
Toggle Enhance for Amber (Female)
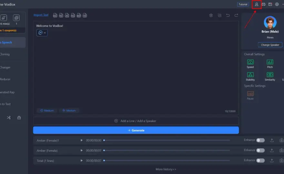pyautogui.click(x=260, y=150)
